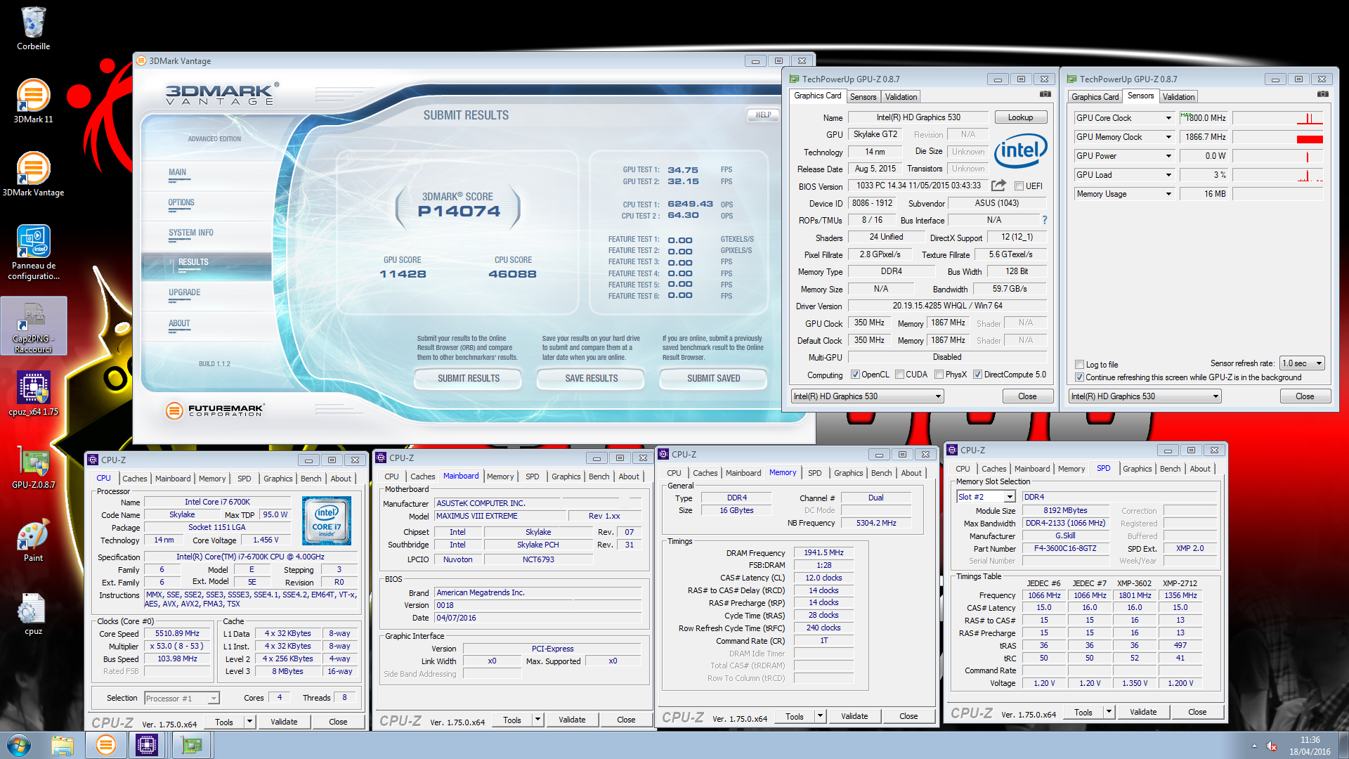Switch to 3DMark Vantage in taskbar
The image size is (1349, 759).
tap(106, 745)
